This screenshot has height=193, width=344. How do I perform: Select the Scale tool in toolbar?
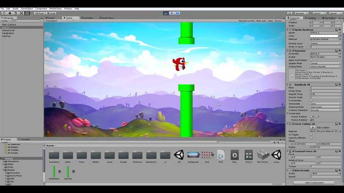click(x=22, y=13)
